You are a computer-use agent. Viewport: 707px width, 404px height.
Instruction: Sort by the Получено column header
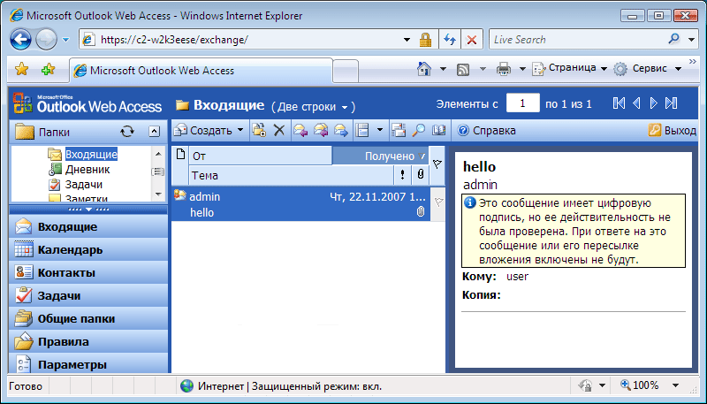coord(380,156)
